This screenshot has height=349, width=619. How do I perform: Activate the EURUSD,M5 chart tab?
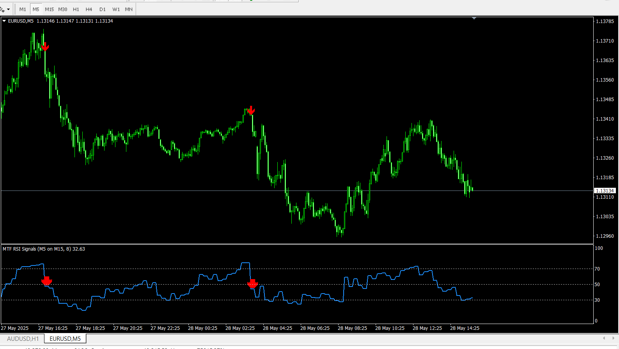pos(65,339)
